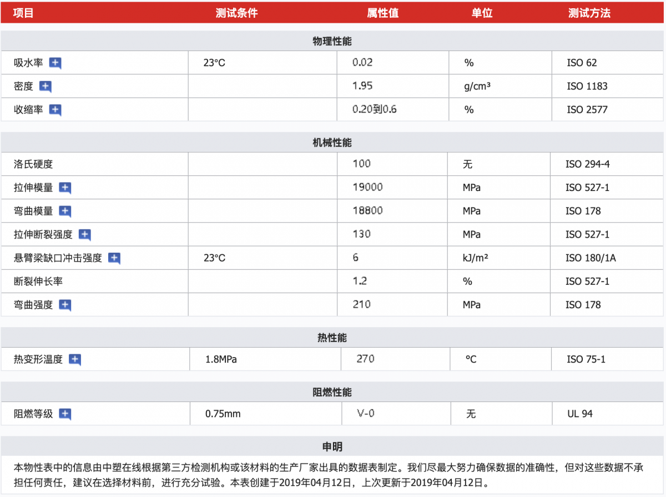
Task: Click the 断裂伸长率 row label
Action: (x=38, y=282)
